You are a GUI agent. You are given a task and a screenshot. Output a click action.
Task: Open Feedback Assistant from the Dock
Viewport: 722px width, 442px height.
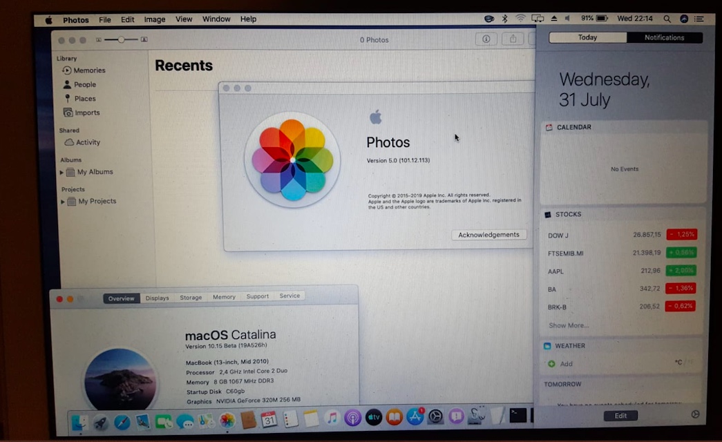pos(456,416)
